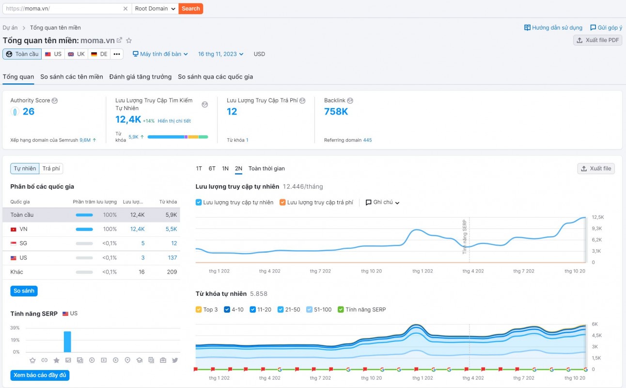Image resolution: width=626 pixels, height=388 pixels.
Task: Select the Toàn cầu globe button
Action: point(22,54)
